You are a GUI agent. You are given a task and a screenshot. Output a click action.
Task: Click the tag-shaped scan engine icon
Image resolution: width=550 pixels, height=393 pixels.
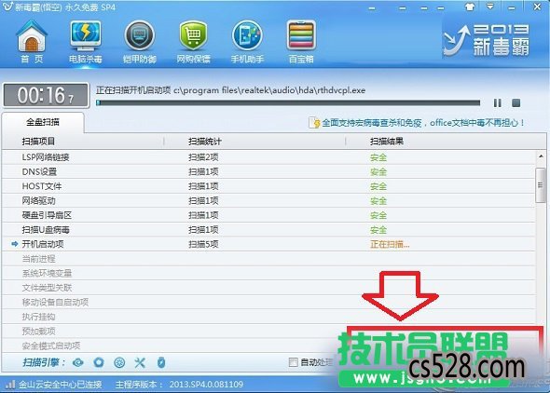(x=161, y=362)
